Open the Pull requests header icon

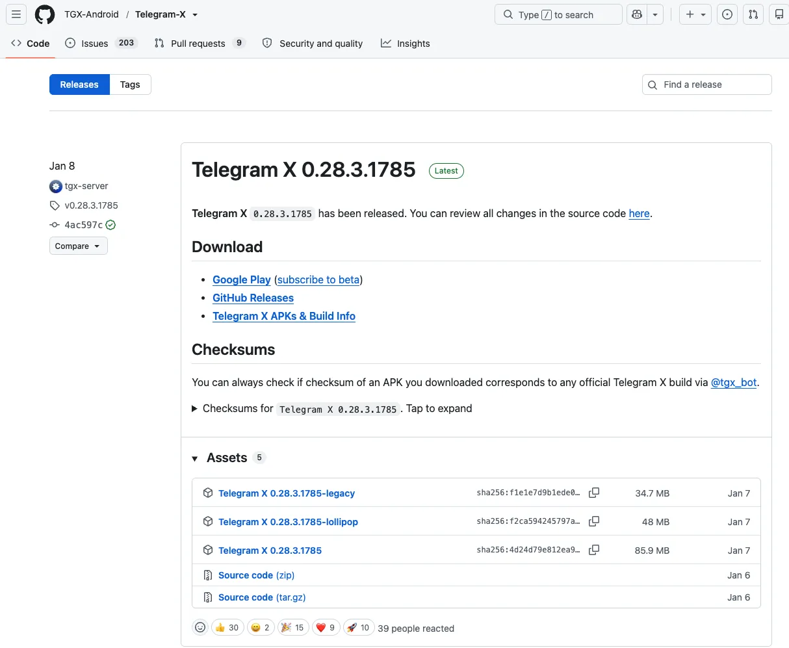click(753, 14)
